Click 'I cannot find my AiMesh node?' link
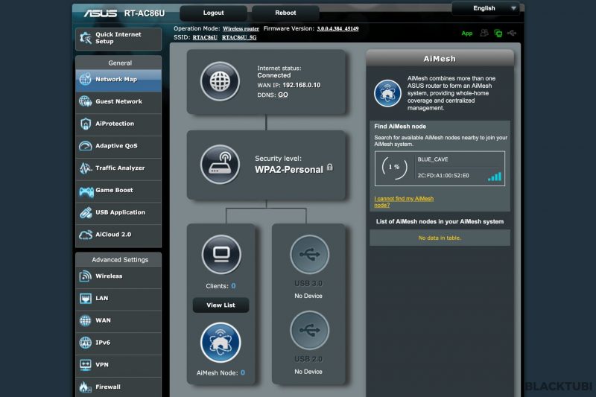This screenshot has height=397, width=596. tap(404, 202)
